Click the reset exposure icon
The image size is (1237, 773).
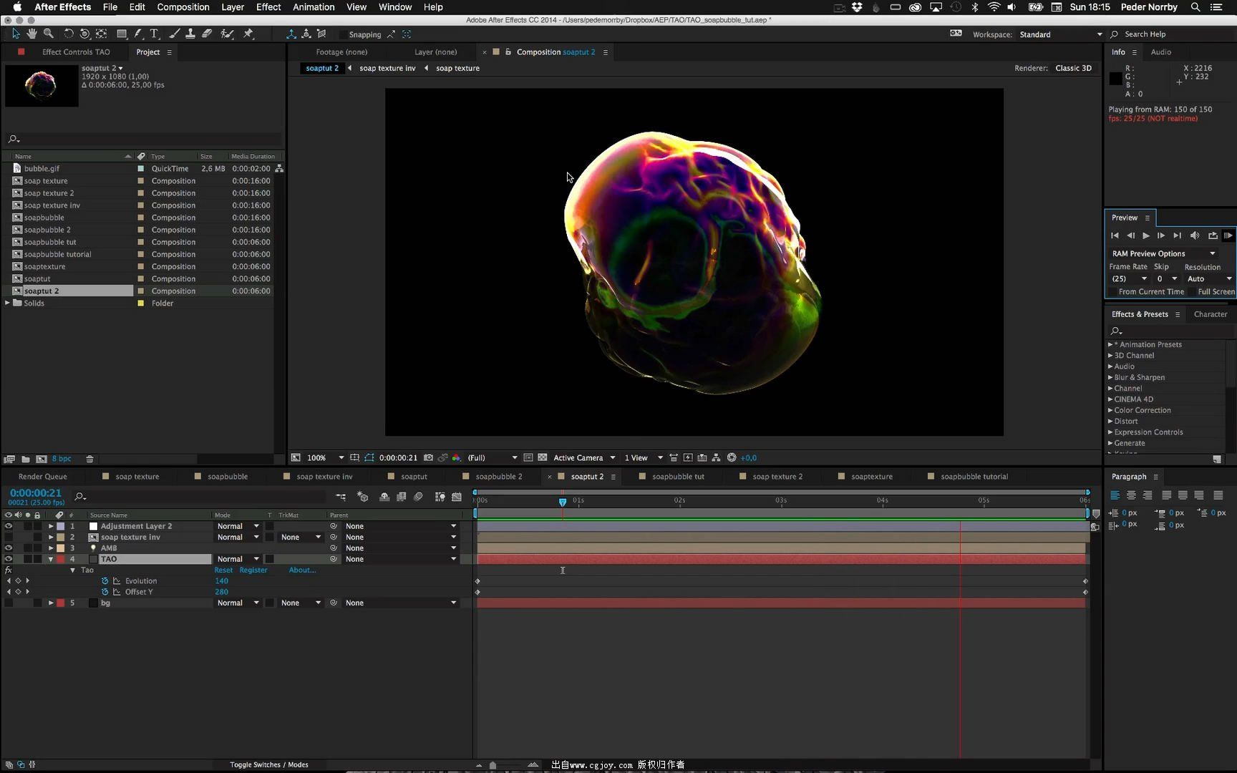click(732, 457)
